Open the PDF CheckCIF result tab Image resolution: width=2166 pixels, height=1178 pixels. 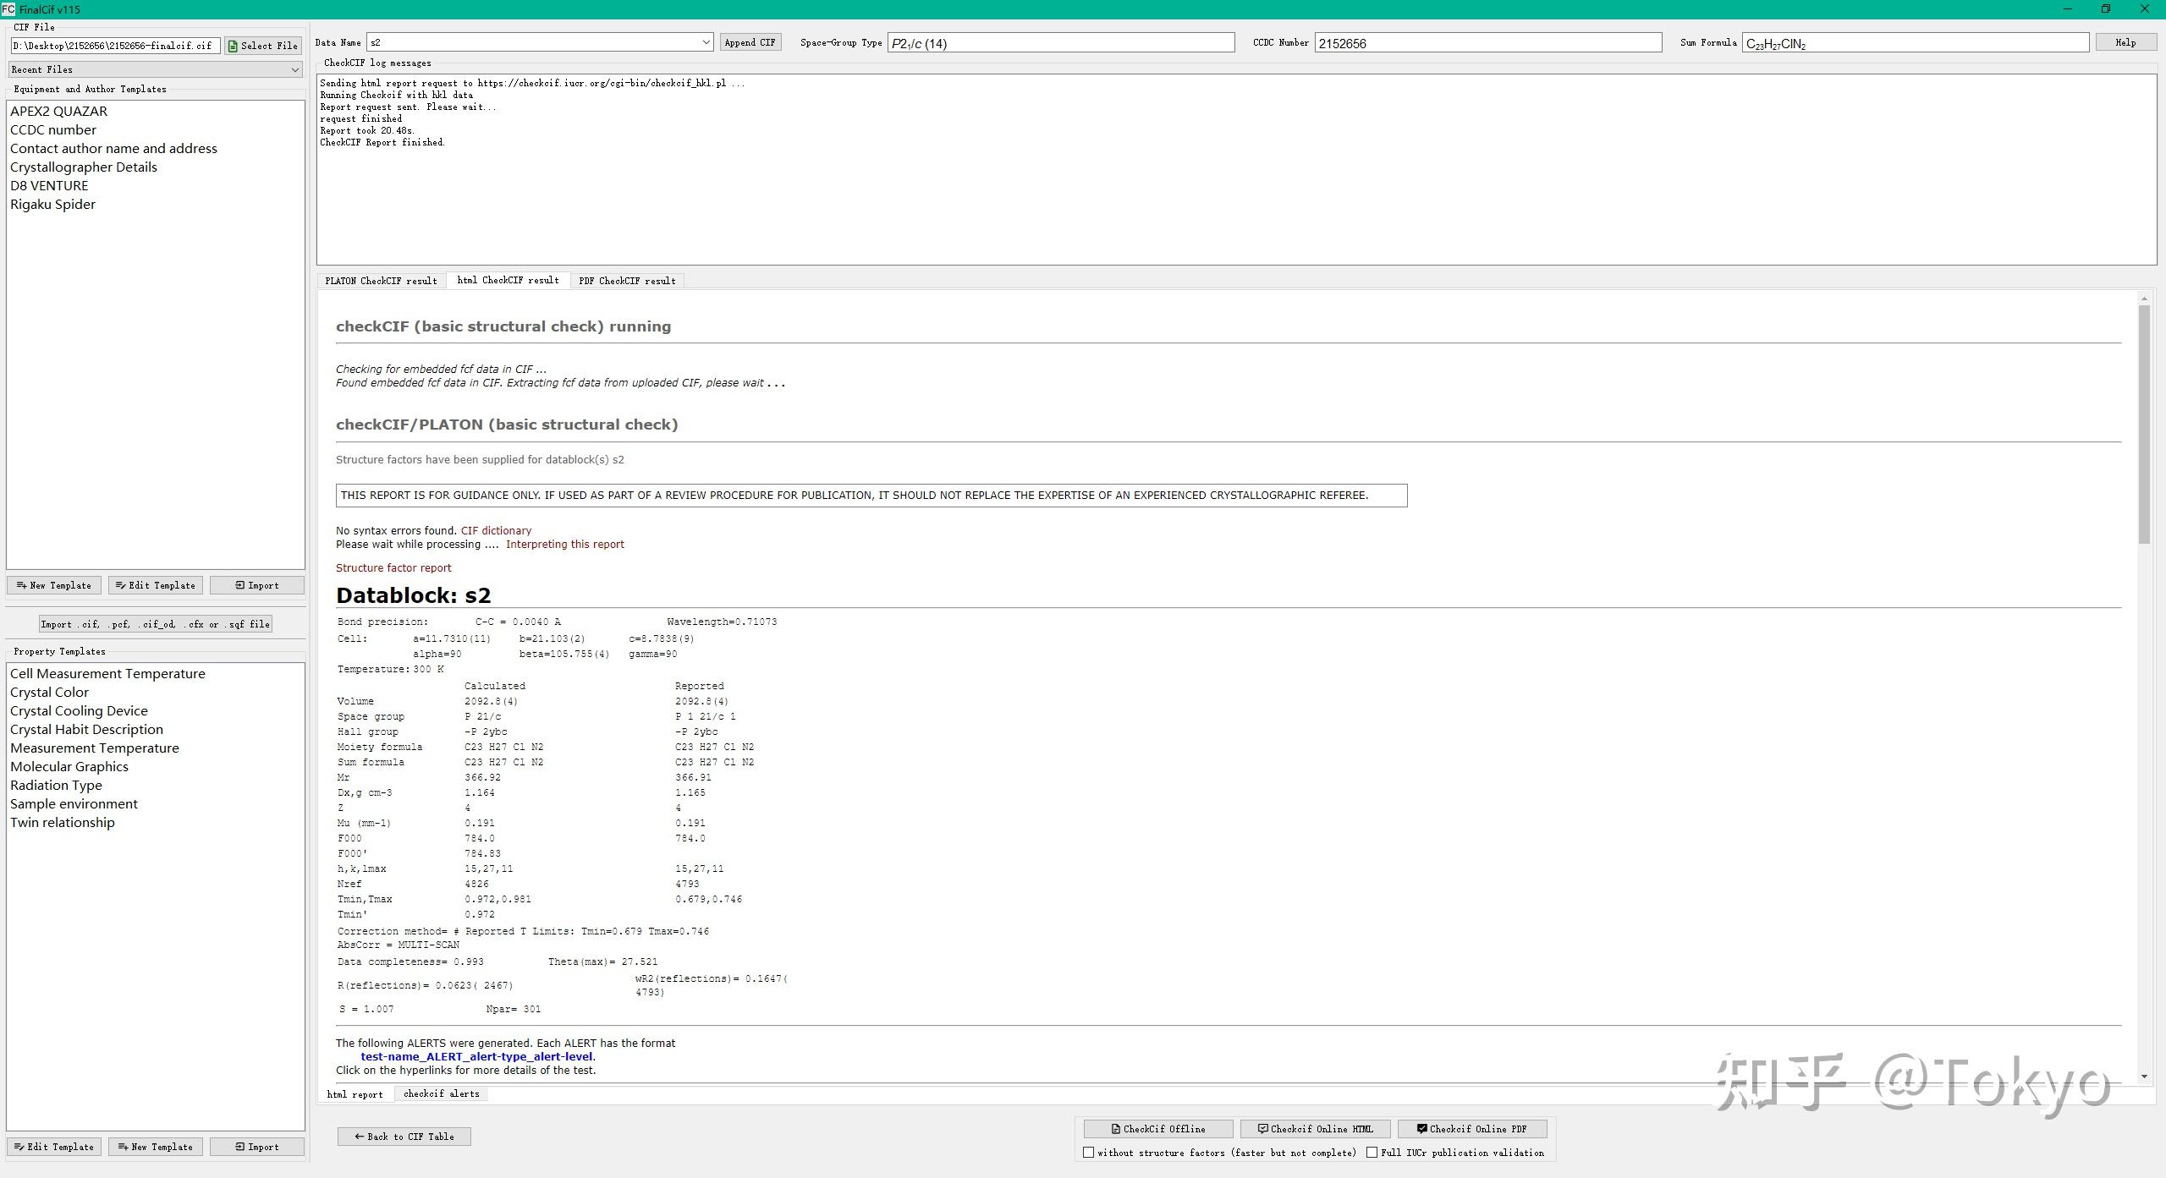tap(627, 281)
